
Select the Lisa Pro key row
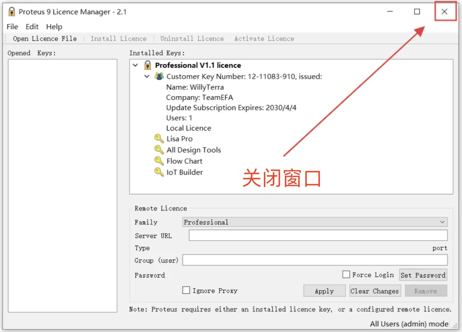point(179,138)
